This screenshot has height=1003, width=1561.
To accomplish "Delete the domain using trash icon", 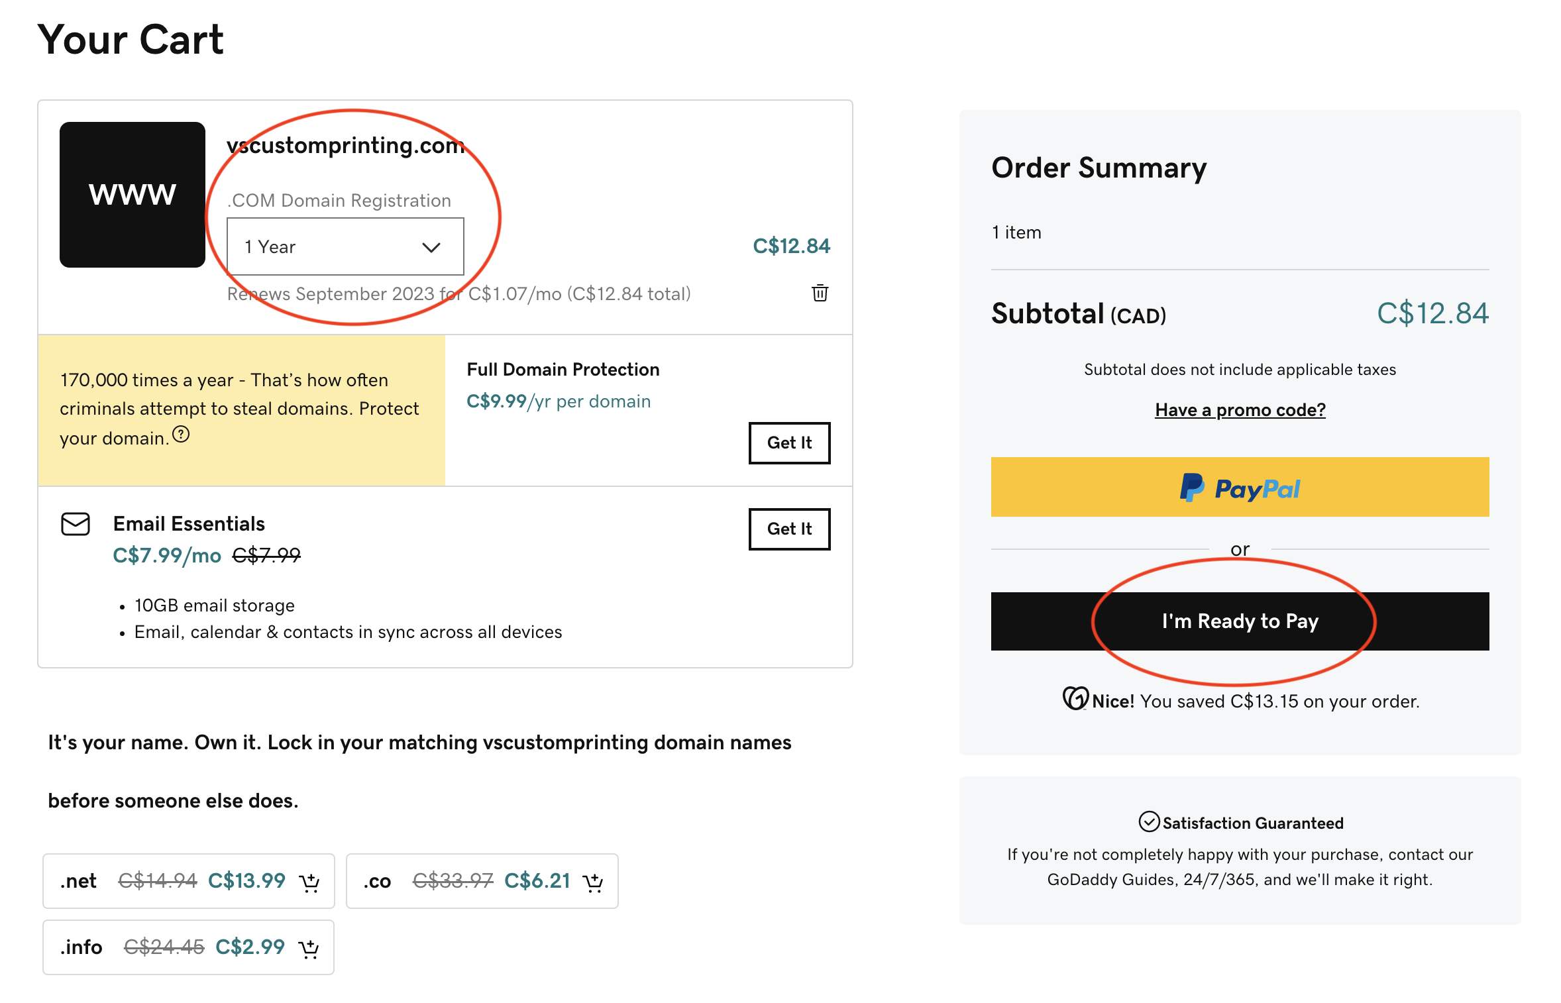I will coord(820,293).
